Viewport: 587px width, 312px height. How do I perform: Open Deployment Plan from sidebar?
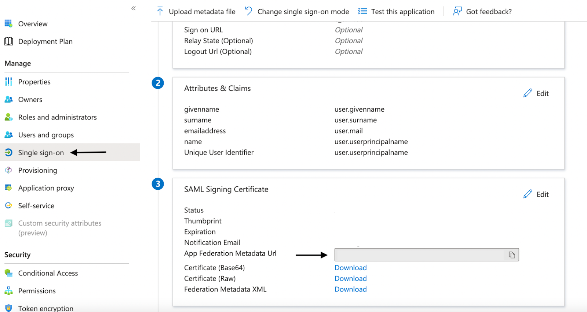(x=45, y=41)
